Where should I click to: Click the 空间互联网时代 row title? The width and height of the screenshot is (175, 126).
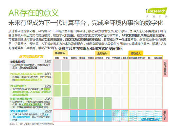pos(19,111)
